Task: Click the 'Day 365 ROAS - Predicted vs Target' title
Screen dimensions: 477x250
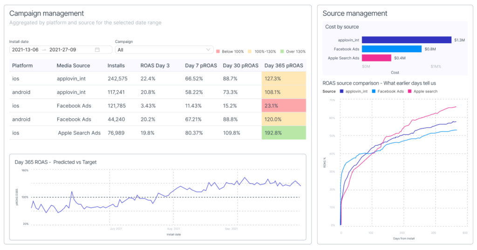Action: (56, 162)
